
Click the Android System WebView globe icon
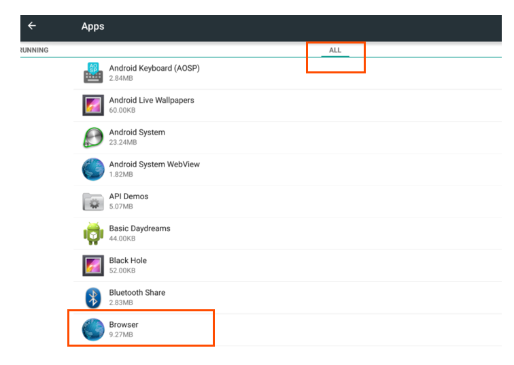tap(93, 169)
